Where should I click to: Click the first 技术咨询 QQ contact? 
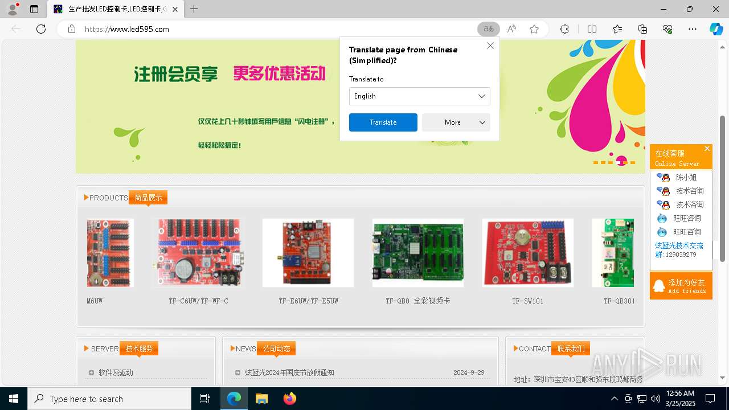tap(680, 191)
